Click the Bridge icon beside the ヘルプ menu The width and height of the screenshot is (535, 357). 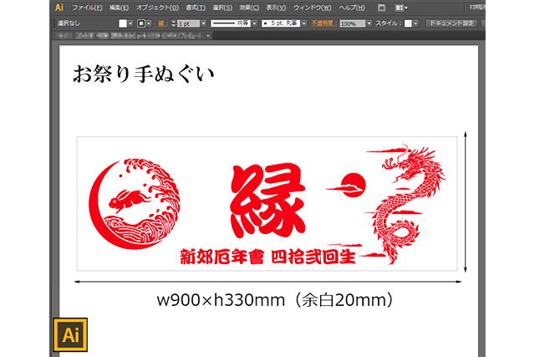pos(381,8)
